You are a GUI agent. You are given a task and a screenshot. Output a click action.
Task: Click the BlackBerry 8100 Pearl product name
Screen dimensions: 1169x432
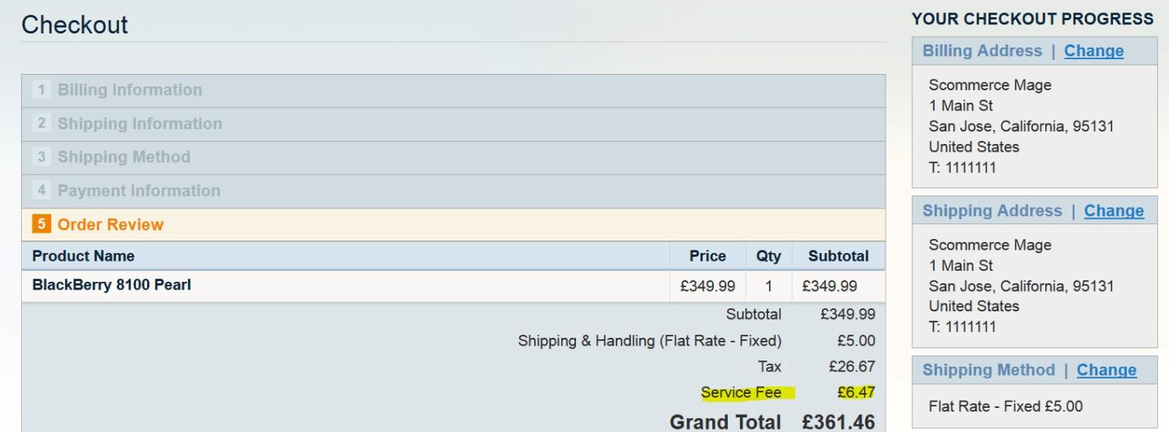(x=111, y=285)
